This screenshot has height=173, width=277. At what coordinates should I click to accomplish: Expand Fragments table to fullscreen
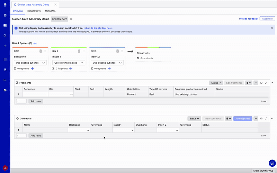click(x=266, y=83)
